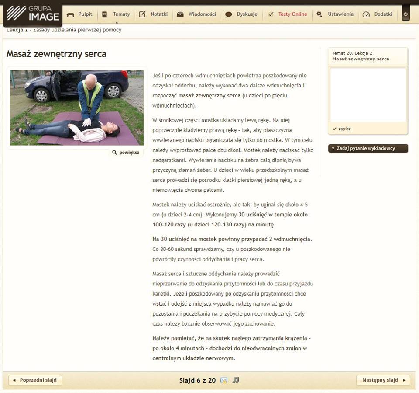
Task: Click into the lesson notes text area
Action: pyautogui.click(x=368, y=95)
